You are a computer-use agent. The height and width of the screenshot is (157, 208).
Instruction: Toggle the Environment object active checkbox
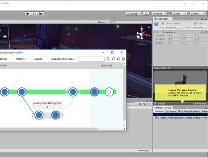[163, 23]
